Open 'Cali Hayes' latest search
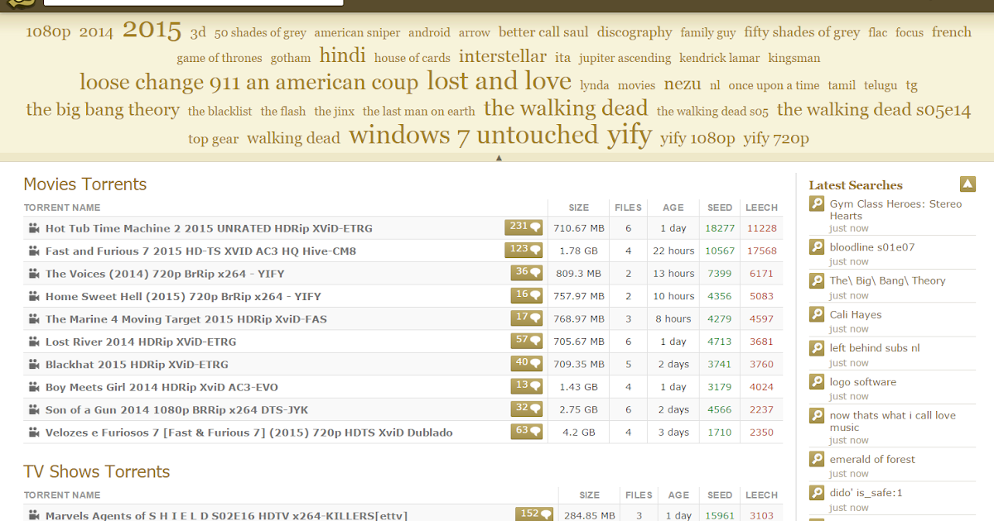This screenshot has width=994, height=521. coord(856,314)
